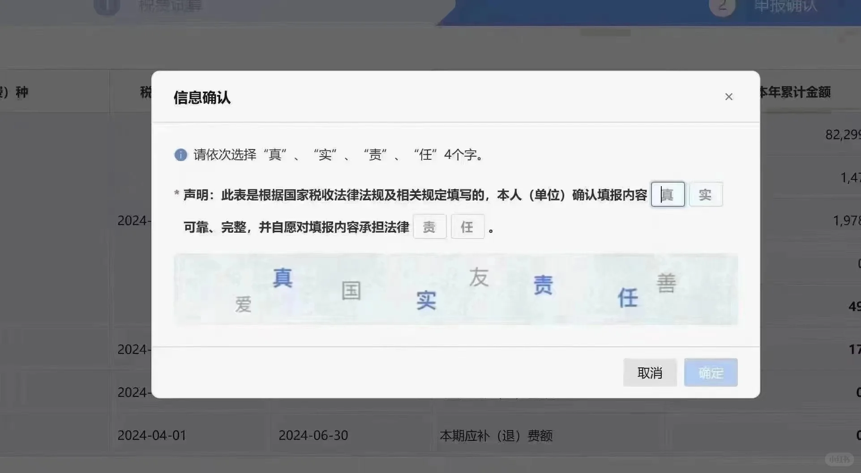This screenshot has width=861, height=473.
Task: Click the decoy captcha character 爱
Action: click(243, 305)
